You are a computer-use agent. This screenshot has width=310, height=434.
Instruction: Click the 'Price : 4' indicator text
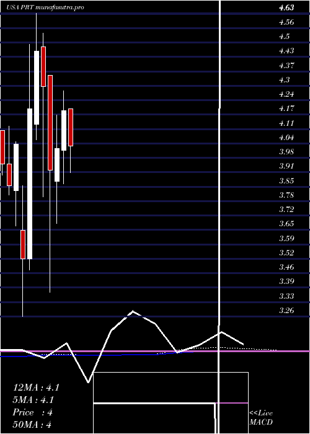pos(33,412)
